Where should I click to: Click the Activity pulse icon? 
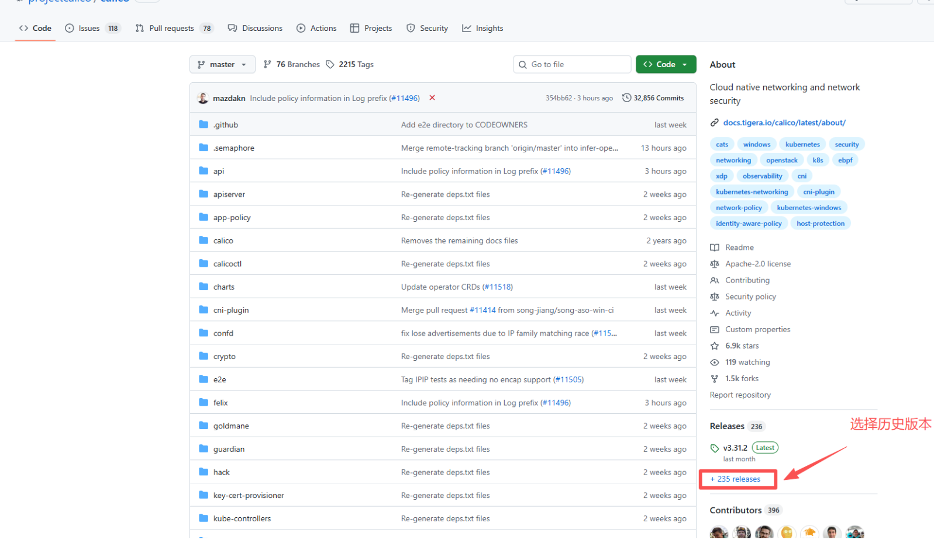[x=715, y=313]
